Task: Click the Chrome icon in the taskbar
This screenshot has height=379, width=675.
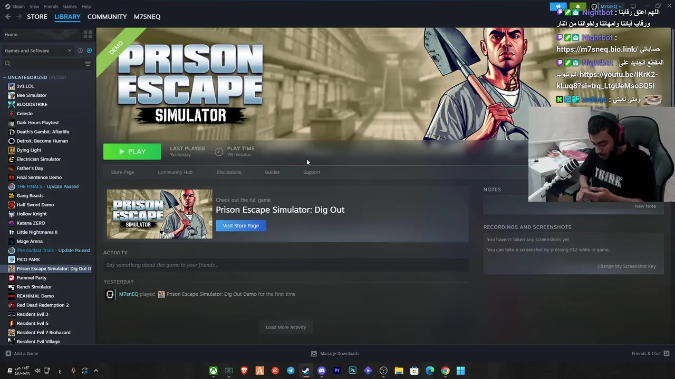Action: tap(445, 371)
